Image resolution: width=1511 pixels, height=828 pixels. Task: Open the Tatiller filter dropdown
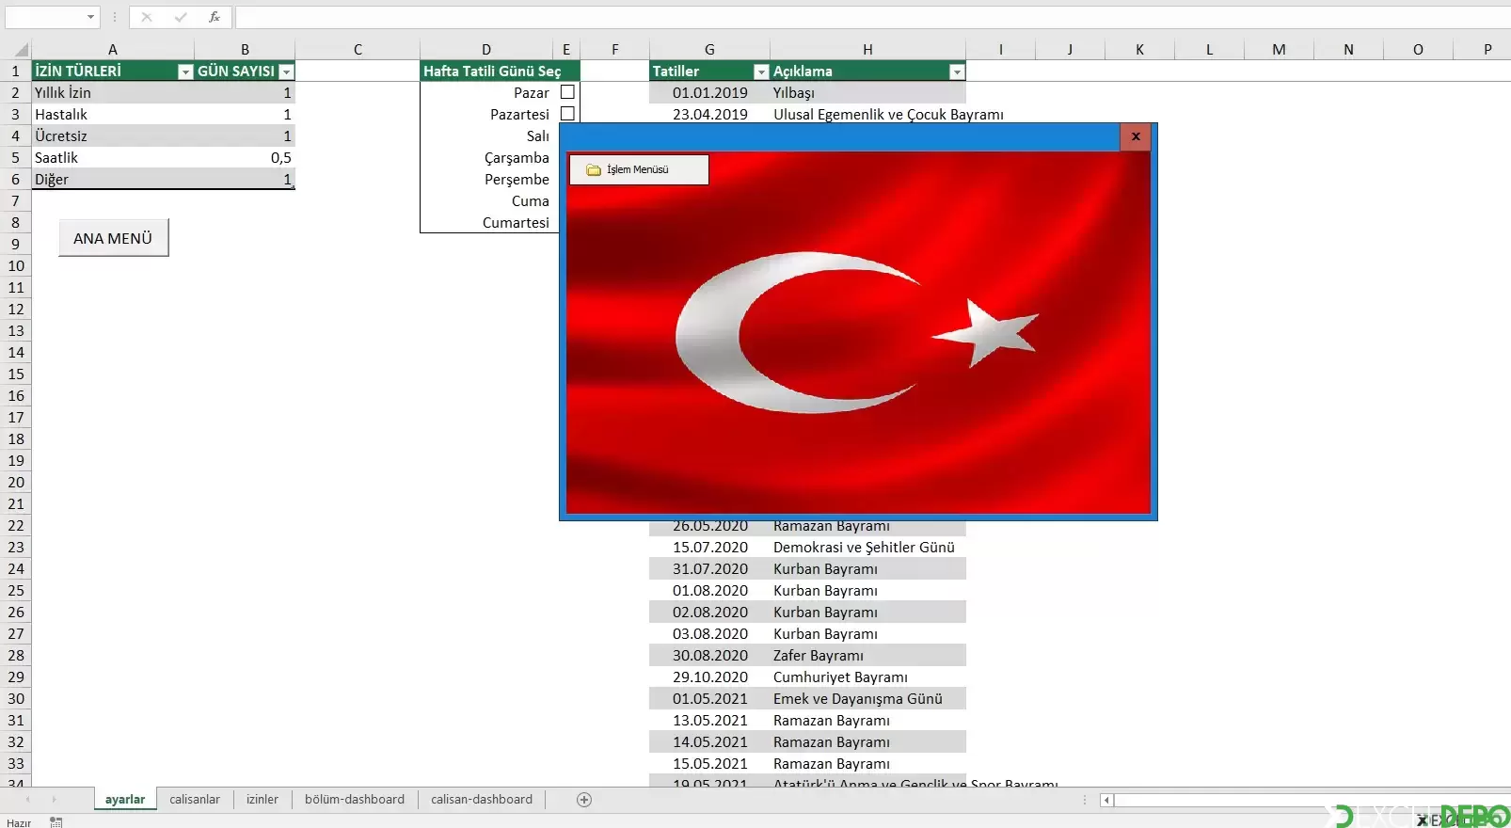(x=761, y=72)
